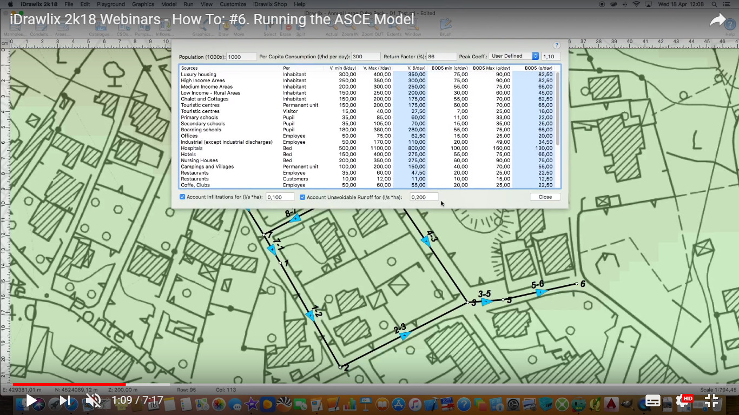Click the BOD5 (g/day) column header
Screen dimensions: 739x415
535,68
